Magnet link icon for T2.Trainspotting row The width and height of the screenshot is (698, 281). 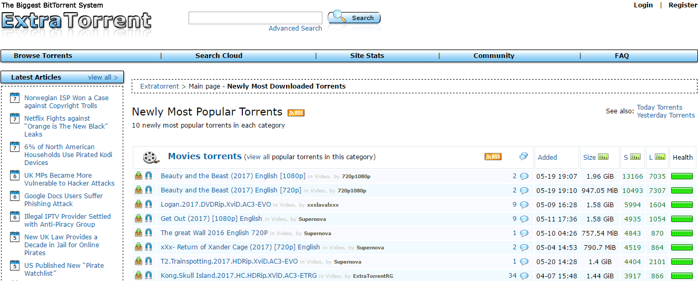coord(149,261)
